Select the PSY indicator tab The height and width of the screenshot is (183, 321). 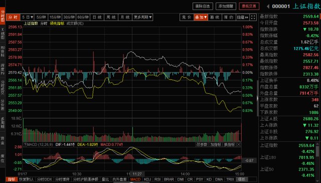pos(200,179)
